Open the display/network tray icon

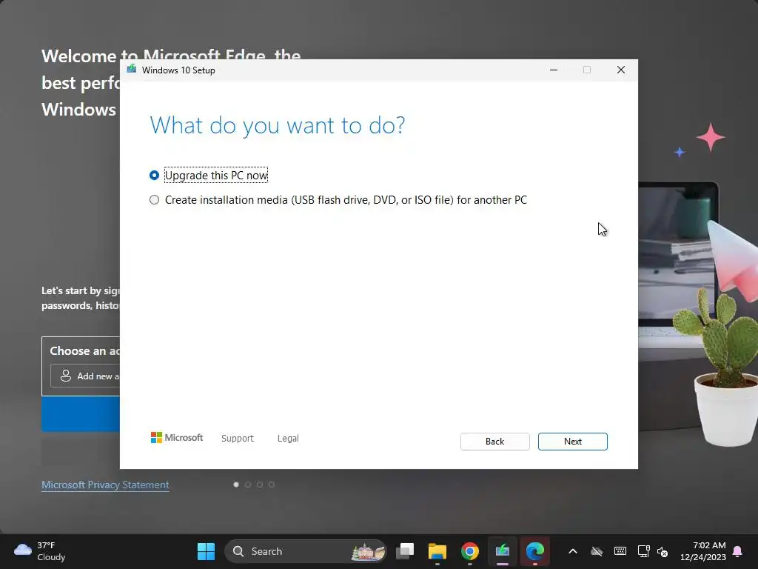(643, 551)
